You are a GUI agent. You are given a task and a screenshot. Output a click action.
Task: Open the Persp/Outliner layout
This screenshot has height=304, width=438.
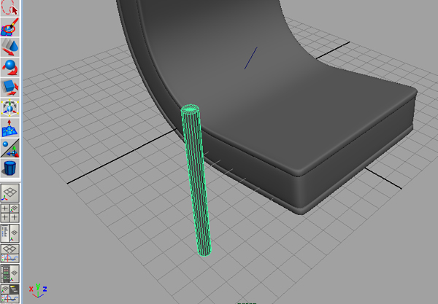[x=9, y=232]
